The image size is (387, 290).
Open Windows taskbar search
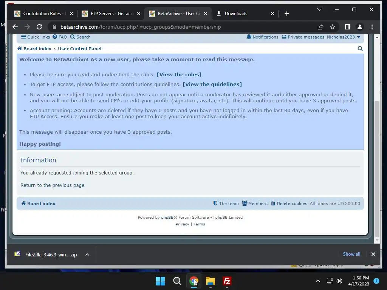click(177, 281)
